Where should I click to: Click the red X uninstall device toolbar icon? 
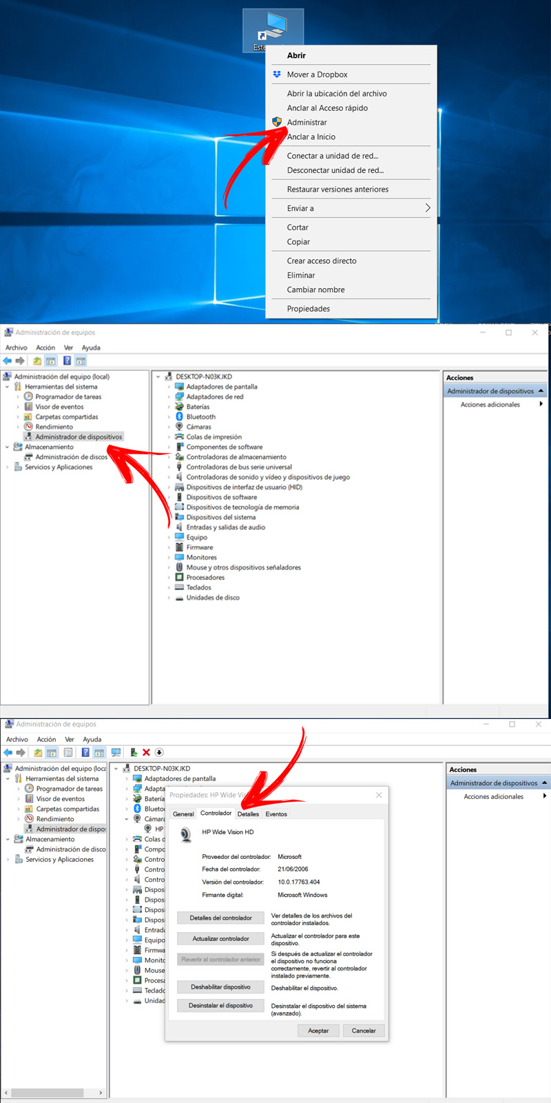146,752
